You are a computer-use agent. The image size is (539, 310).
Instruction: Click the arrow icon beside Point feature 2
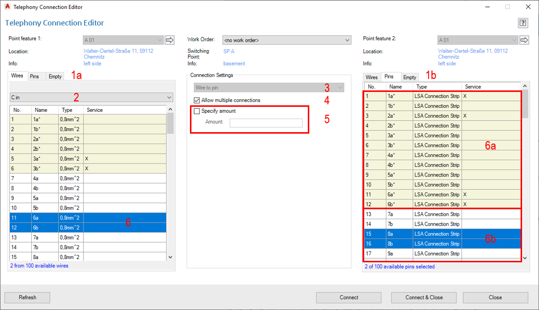click(524, 40)
